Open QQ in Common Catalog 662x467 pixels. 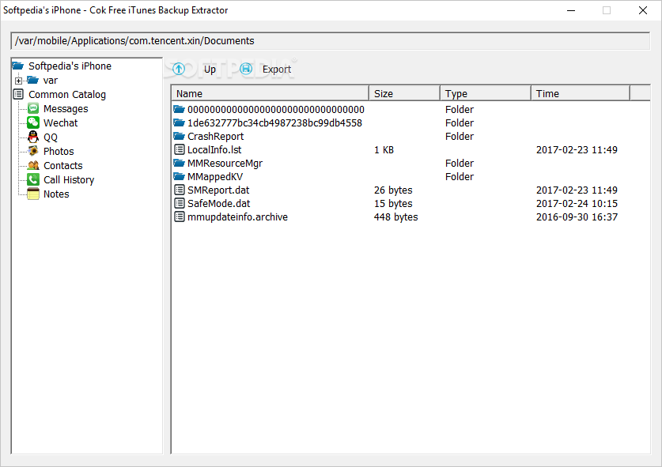coord(51,137)
